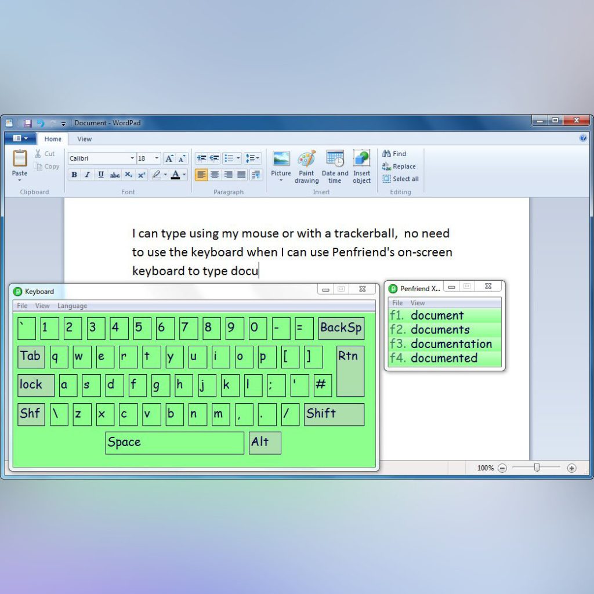594x594 pixels.
Task: Open WordPad Help icon
Action: [x=583, y=138]
